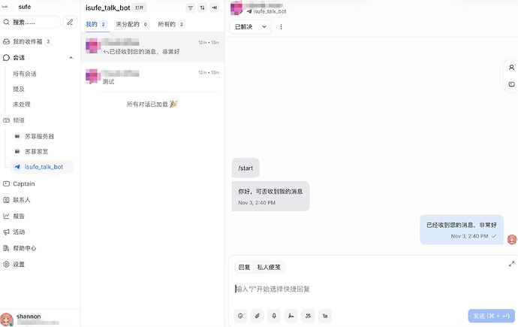Collapse the conversation list panel arrow icon
The image size is (518, 327).
point(215,8)
